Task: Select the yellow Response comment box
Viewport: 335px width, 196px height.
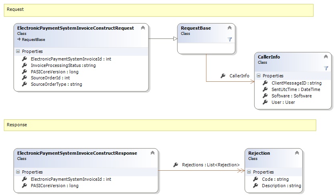Action: tap(160, 125)
